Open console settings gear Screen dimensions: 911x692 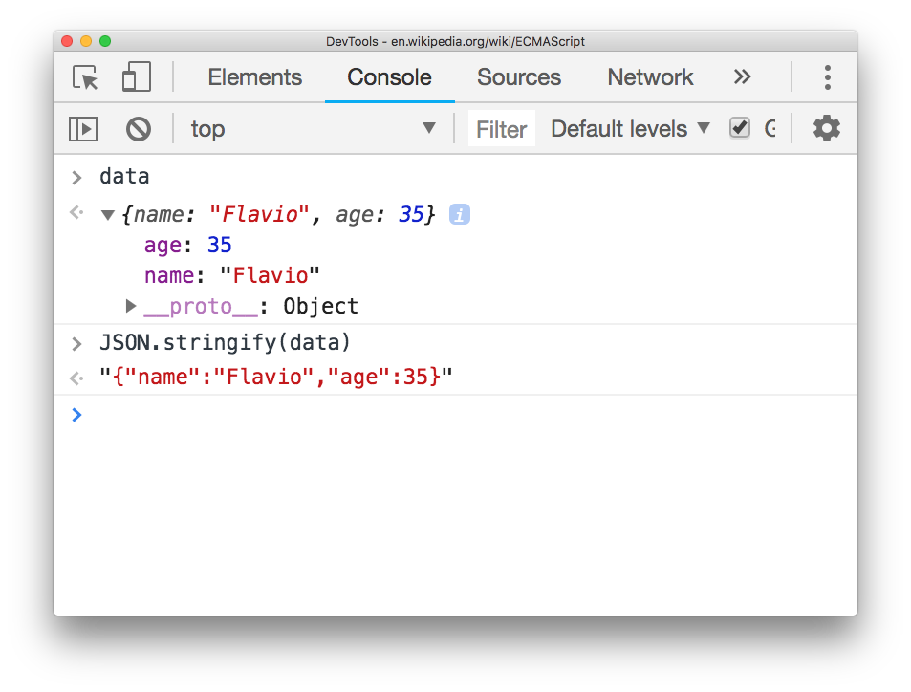coord(826,129)
